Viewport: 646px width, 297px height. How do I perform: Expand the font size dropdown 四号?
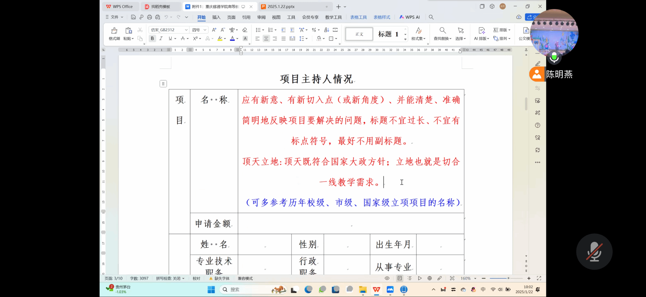pyautogui.click(x=205, y=30)
